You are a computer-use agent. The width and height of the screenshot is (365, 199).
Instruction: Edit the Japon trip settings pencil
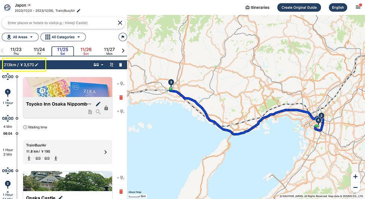click(79, 11)
